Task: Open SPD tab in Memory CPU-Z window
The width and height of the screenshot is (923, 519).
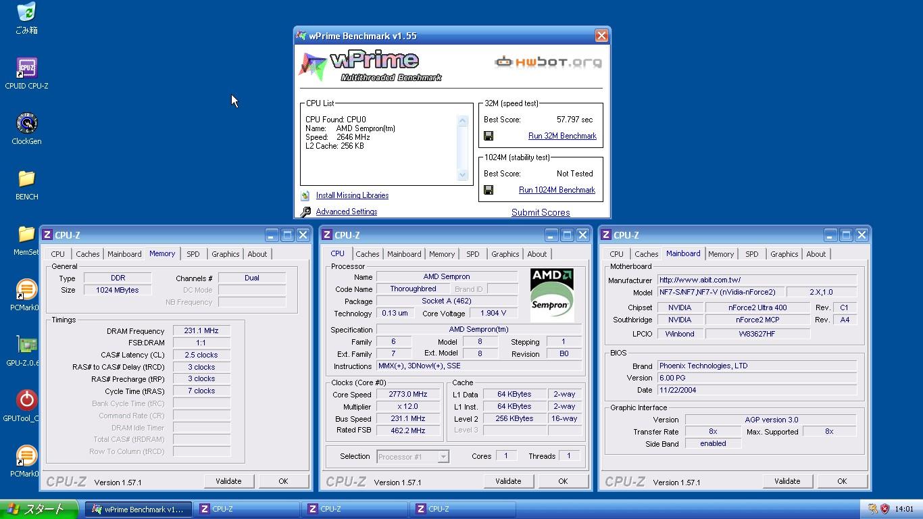Action: 193,254
